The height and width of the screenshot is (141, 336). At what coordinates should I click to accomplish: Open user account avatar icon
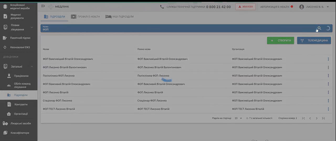[302, 7]
